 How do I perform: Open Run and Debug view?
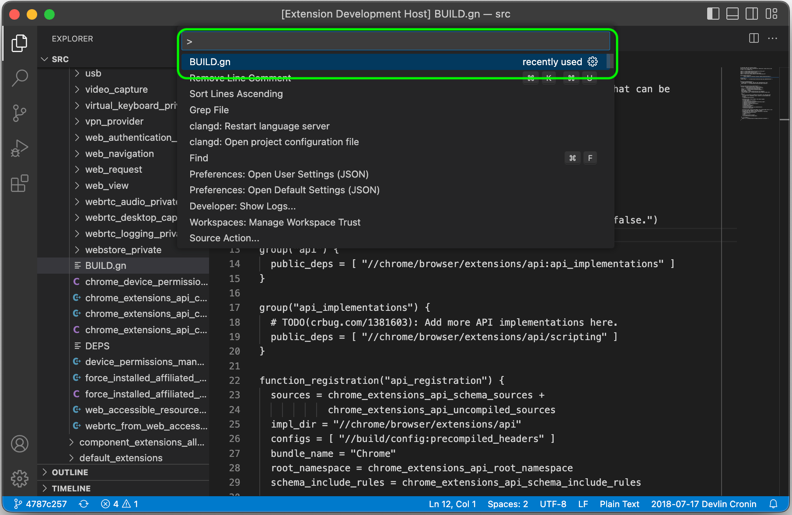tap(20, 148)
